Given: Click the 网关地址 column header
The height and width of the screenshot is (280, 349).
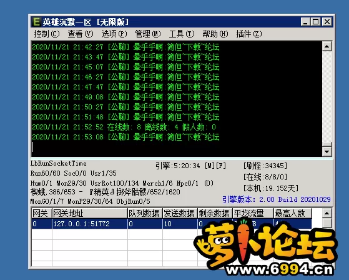Looking at the screenshot, I should pyautogui.click(x=90, y=213).
